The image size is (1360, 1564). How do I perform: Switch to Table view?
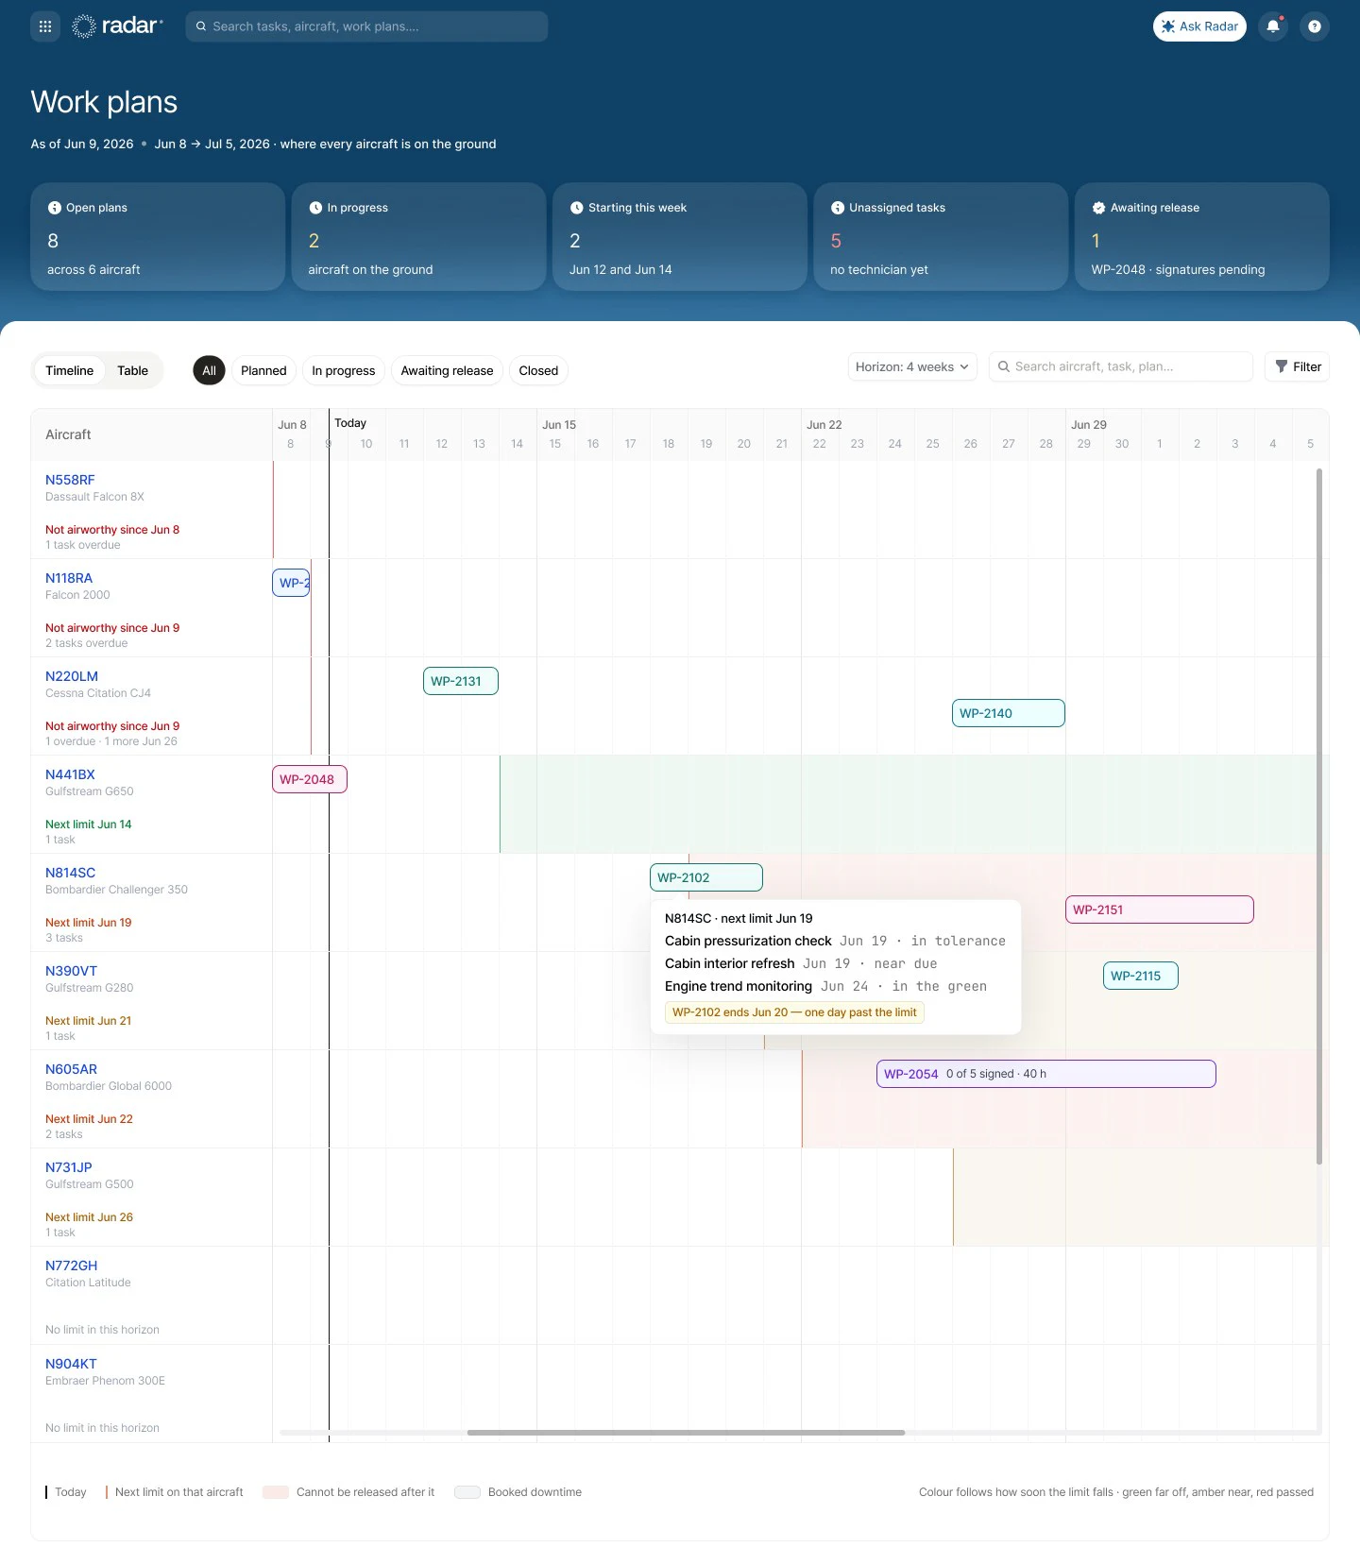tap(132, 370)
